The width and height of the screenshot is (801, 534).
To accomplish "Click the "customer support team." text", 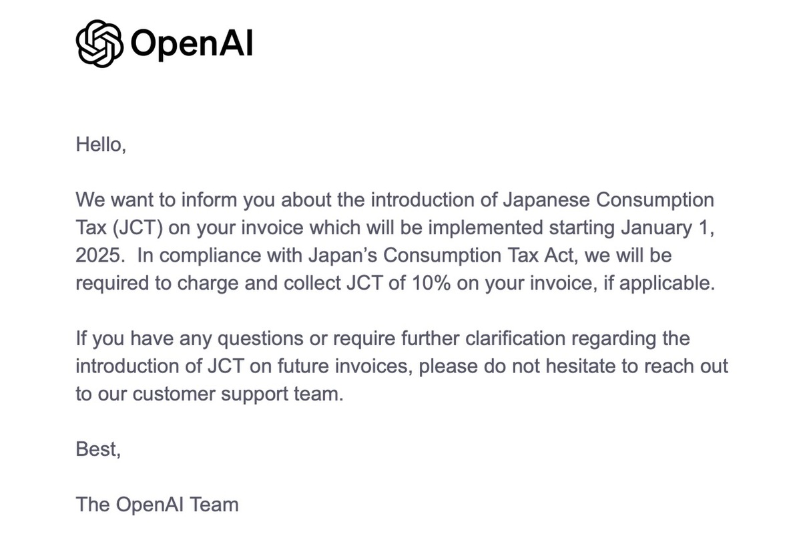I will 238,394.
